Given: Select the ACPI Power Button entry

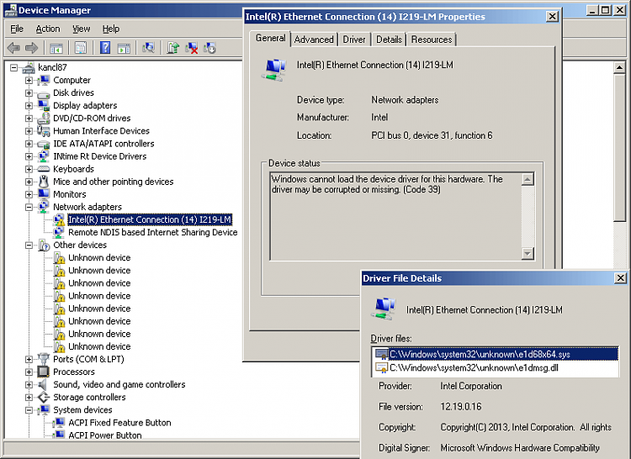Looking at the screenshot, I should [105, 435].
